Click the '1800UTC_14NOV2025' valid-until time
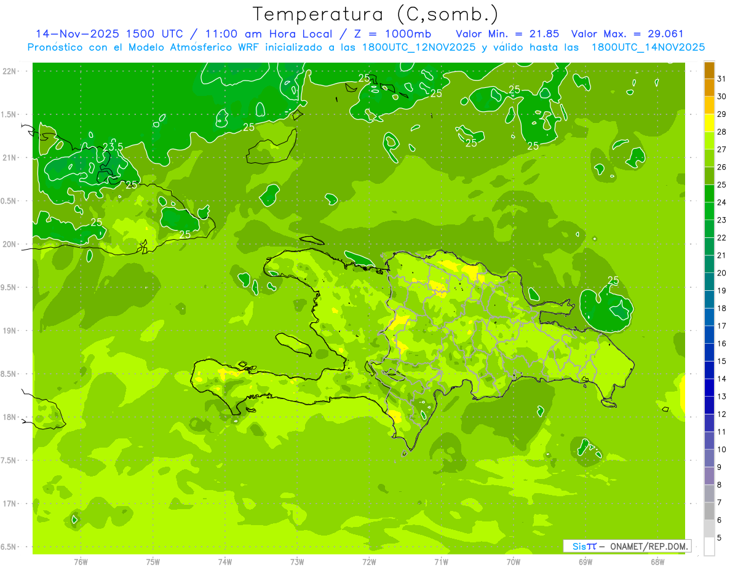 (648, 47)
